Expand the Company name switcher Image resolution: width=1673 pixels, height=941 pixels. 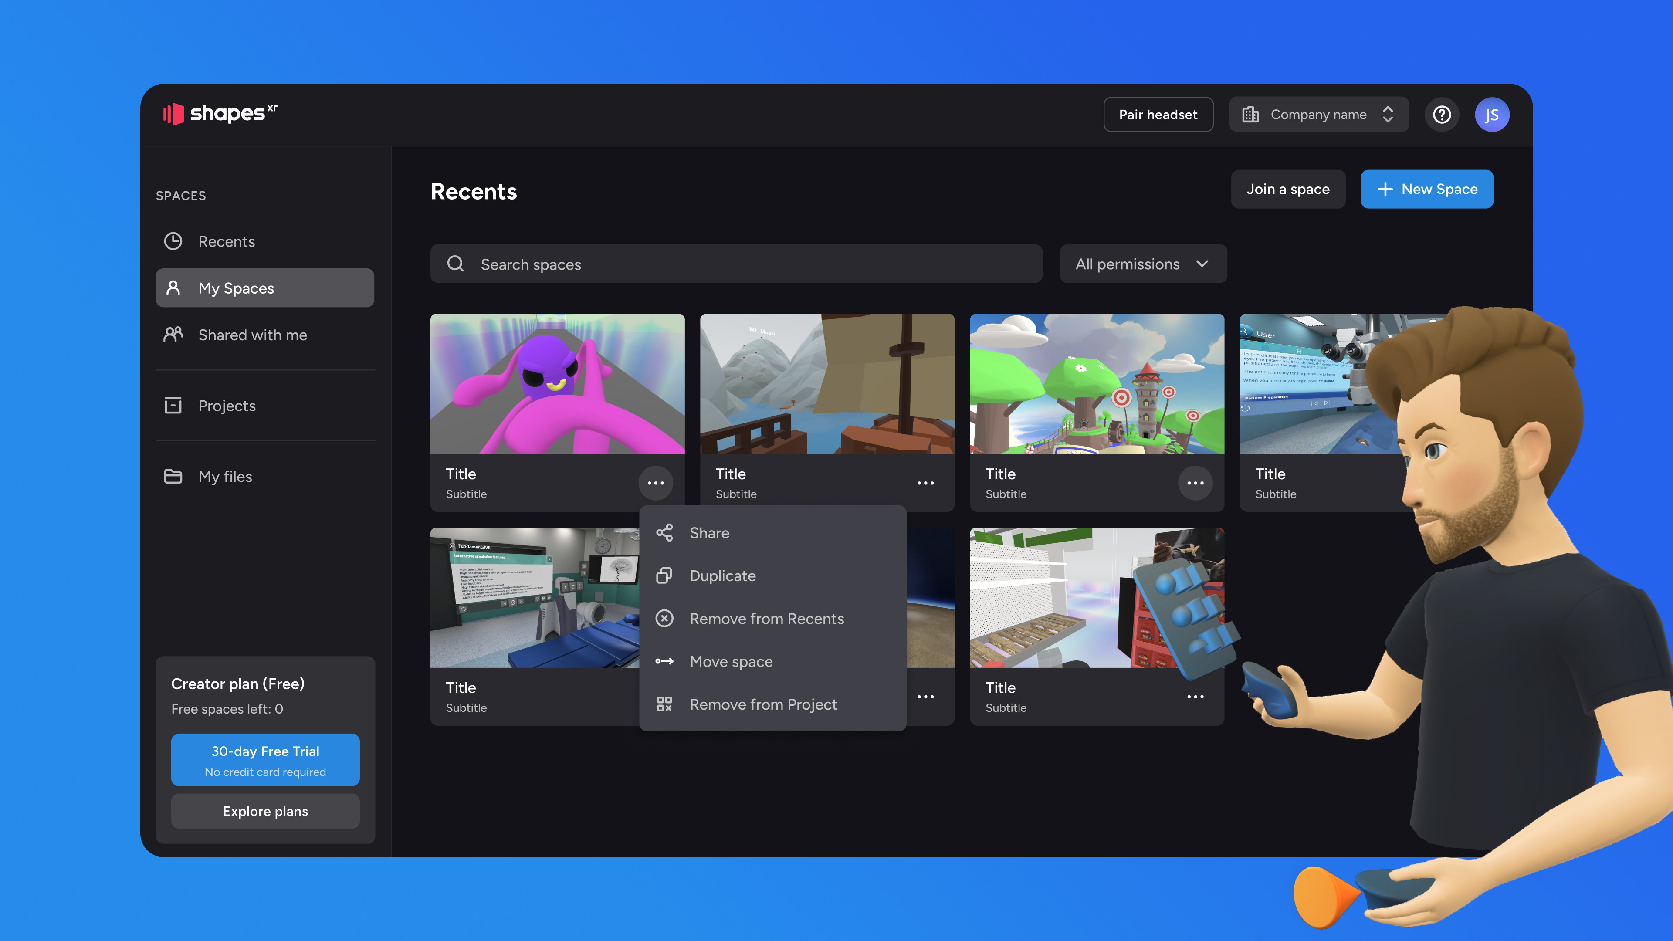(x=1318, y=115)
